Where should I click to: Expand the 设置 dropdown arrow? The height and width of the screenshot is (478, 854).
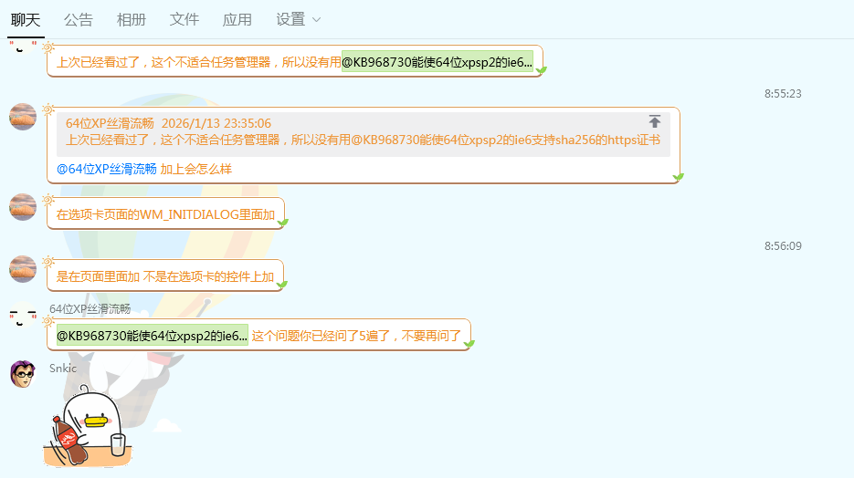tap(316, 19)
